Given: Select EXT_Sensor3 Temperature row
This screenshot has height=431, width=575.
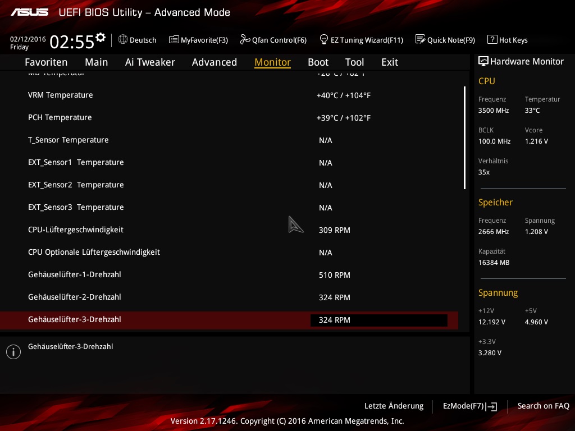Looking at the screenshot, I should click(229, 208).
